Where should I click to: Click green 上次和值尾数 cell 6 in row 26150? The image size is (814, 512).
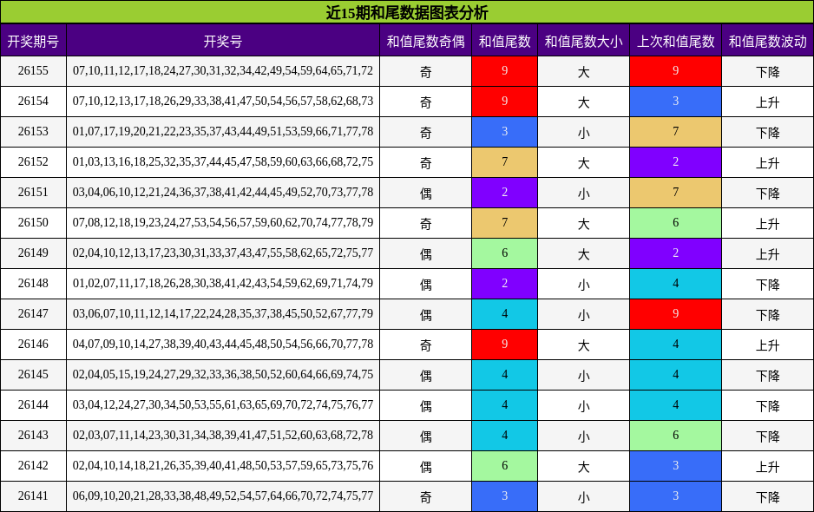[x=675, y=223]
